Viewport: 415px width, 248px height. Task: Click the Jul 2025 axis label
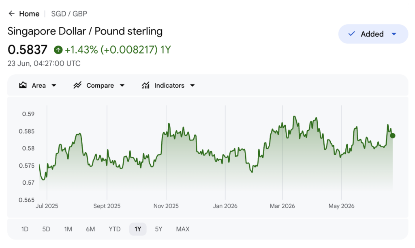click(47, 206)
